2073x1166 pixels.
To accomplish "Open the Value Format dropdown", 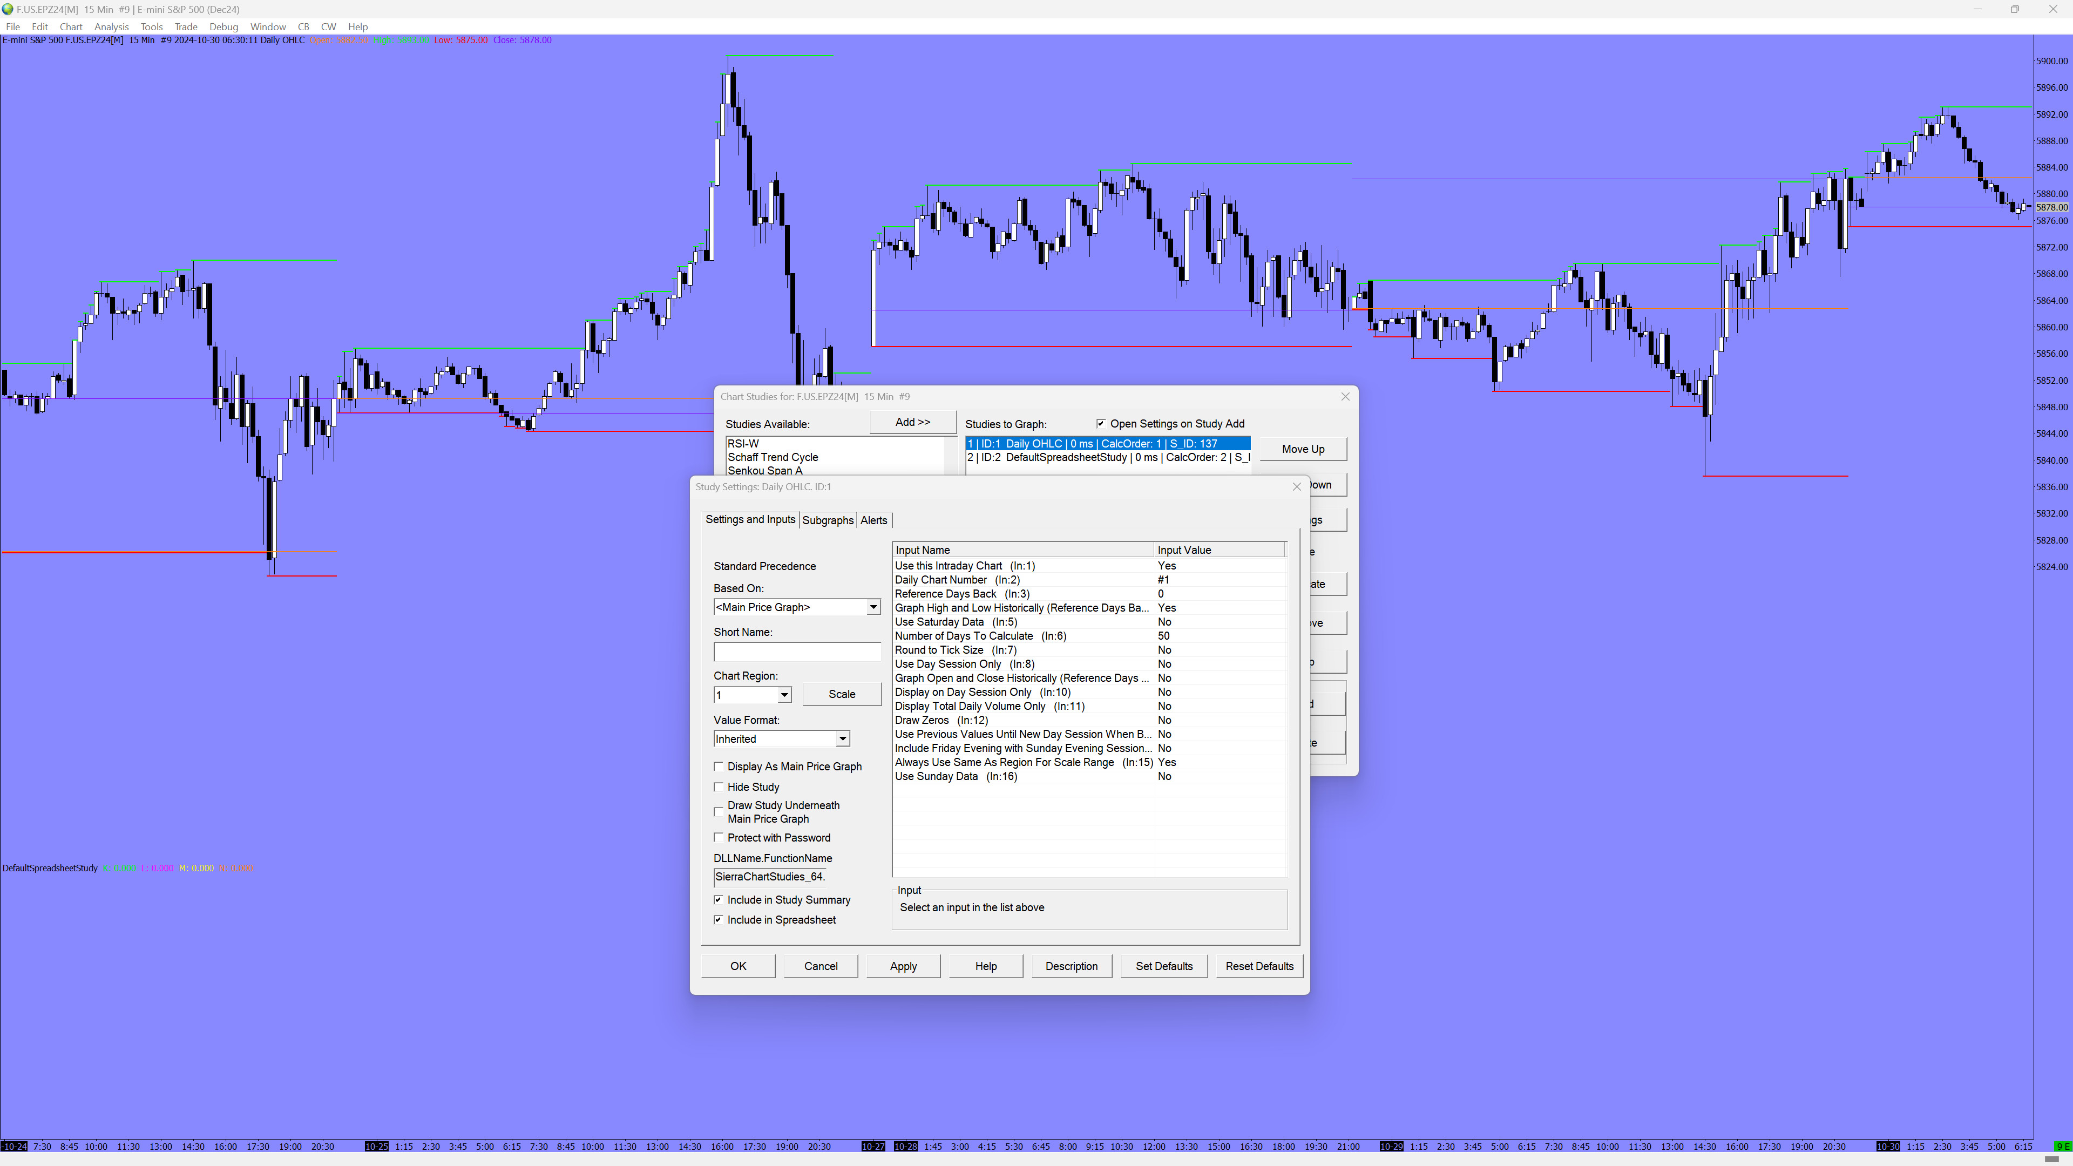I will click(x=843, y=738).
